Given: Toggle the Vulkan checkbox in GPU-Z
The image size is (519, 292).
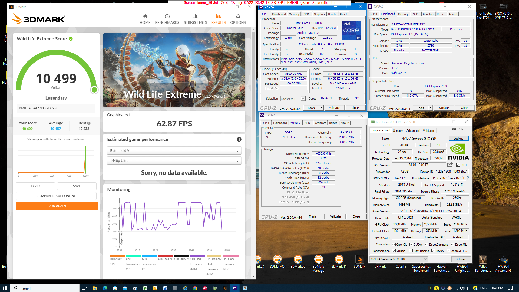Looking at the screenshot, I should 394,251.
